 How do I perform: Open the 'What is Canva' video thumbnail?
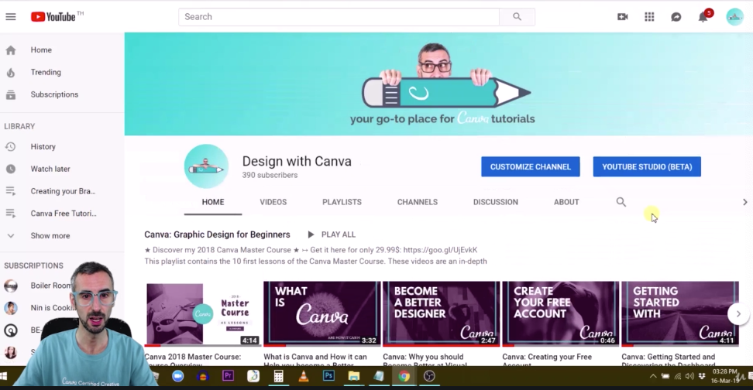pyautogui.click(x=321, y=313)
